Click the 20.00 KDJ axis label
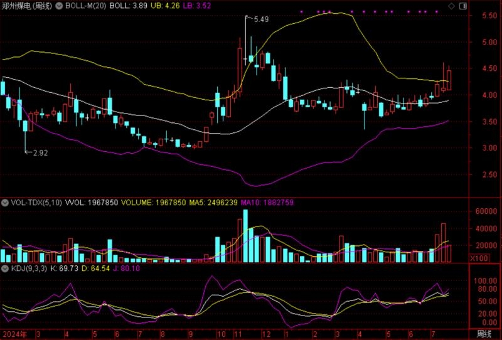The width and height of the screenshot is (502, 340). tap(488, 314)
